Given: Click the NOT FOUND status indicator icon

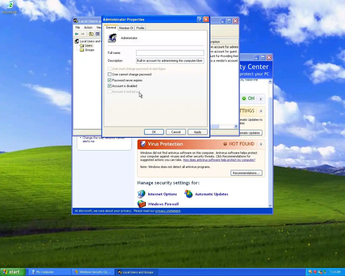Looking at the screenshot, I should click(x=225, y=144).
